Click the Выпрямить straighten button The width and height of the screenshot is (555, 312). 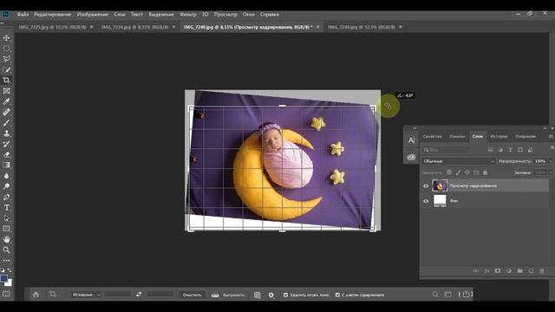point(228,295)
